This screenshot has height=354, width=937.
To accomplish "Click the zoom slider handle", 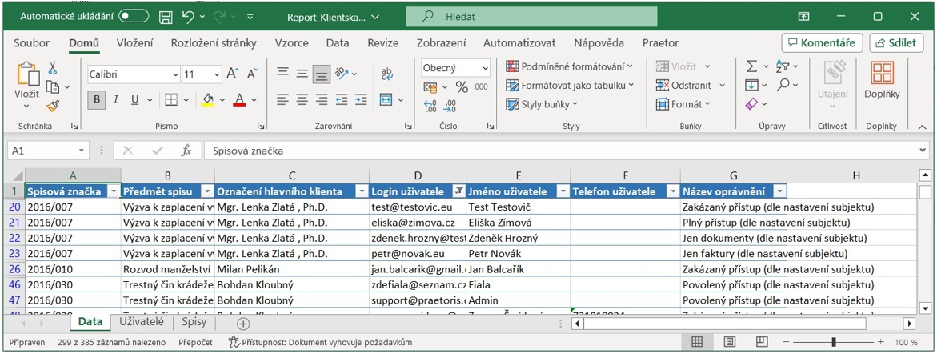I will tap(834, 342).
